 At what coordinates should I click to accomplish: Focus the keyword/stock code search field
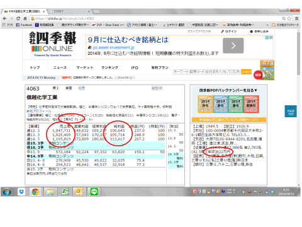(x=207, y=72)
